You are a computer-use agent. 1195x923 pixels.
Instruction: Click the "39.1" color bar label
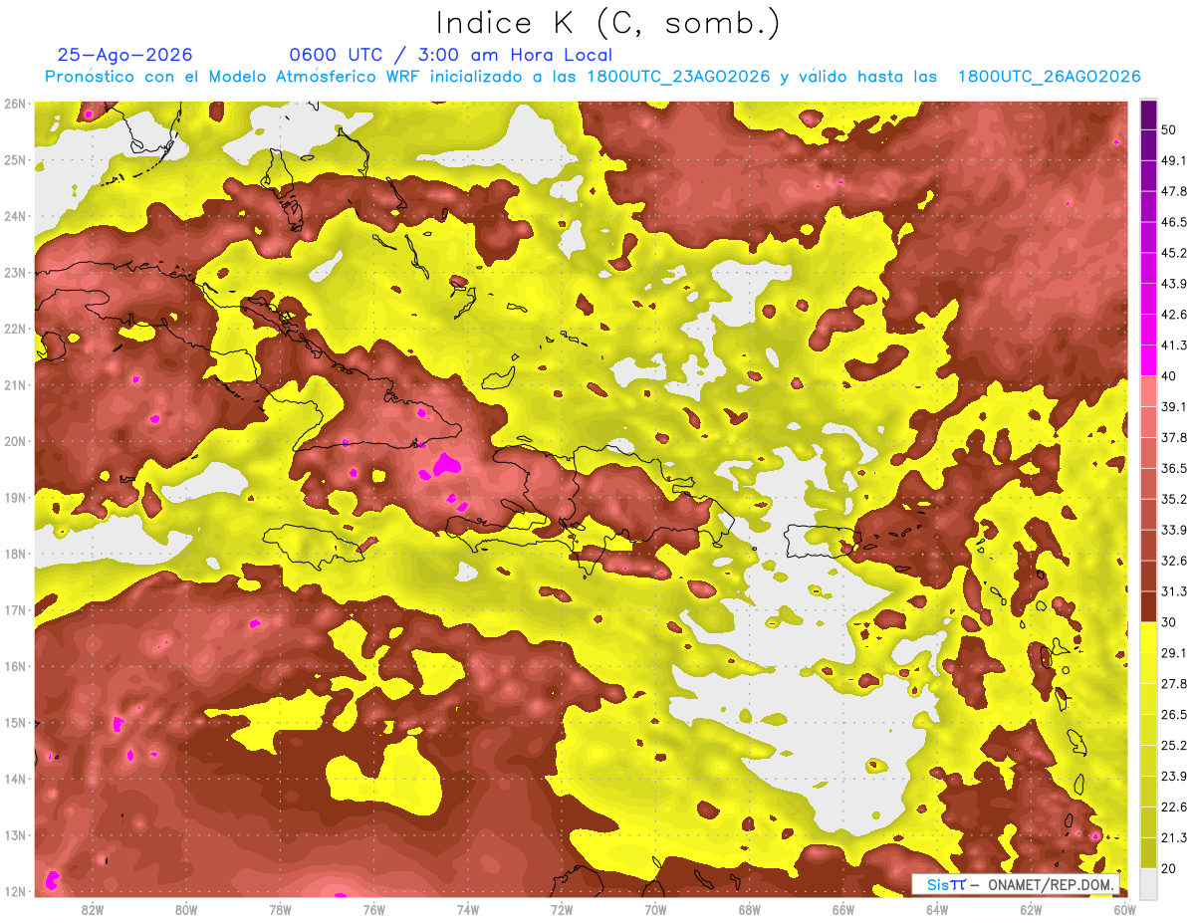[x=1174, y=406]
